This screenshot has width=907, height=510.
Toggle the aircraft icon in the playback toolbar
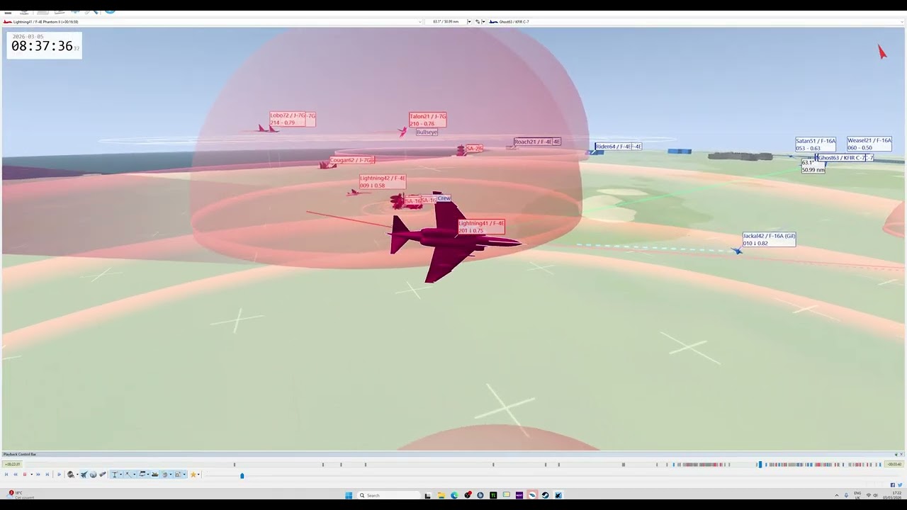[84, 475]
